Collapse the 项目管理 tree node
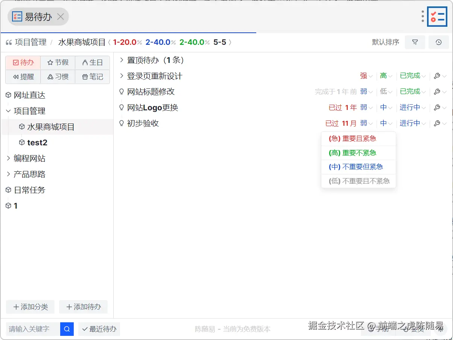453x340 pixels. 8,111
